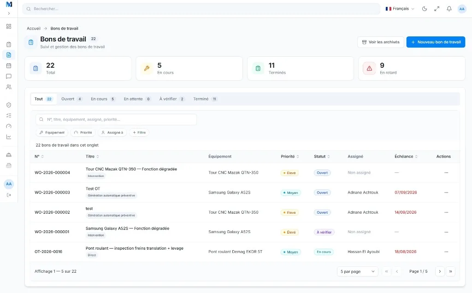Click the M logo at top left
This screenshot has height=293, width=472.
[x=9, y=4]
